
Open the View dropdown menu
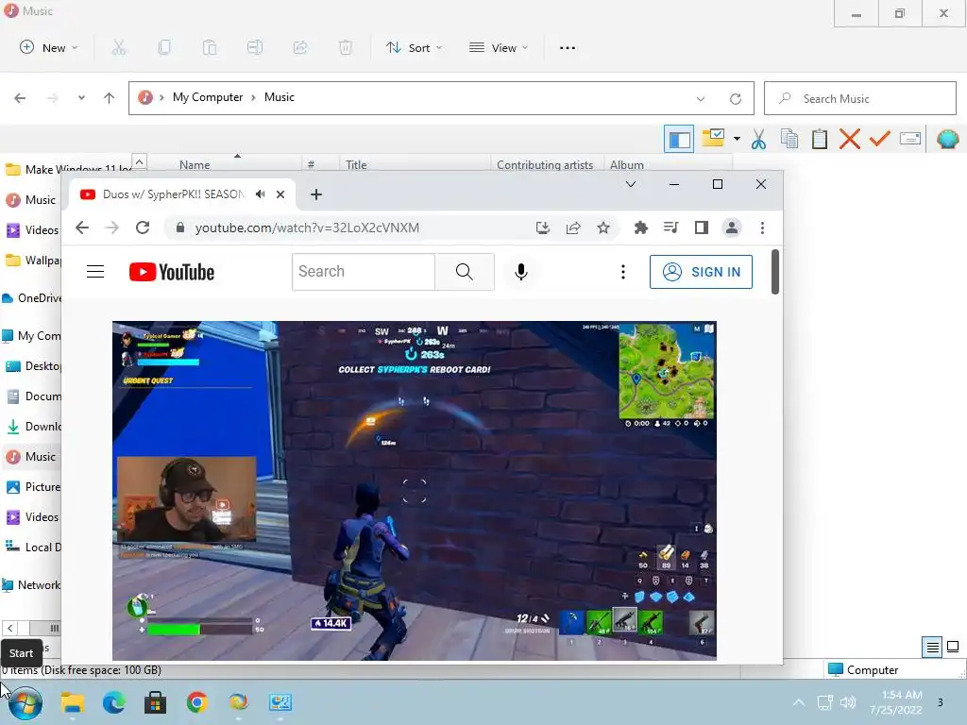[x=499, y=47]
